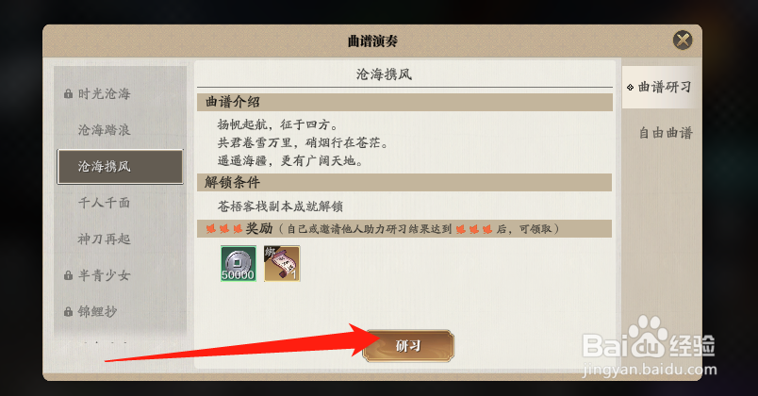This screenshot has width=758, height=396.
Task: Select the highlighted 沧海携风 song entry
Action: [120, 166]
